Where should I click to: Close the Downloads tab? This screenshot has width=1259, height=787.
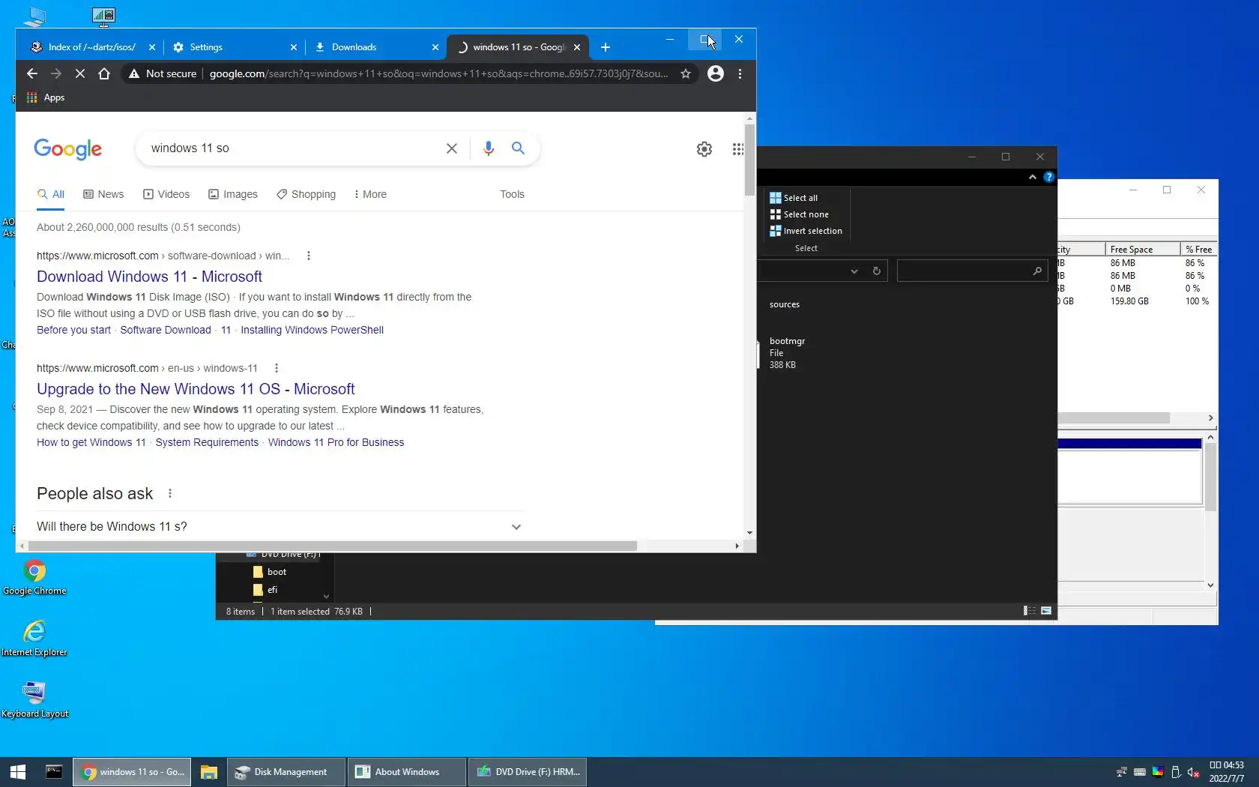[435, 47]
